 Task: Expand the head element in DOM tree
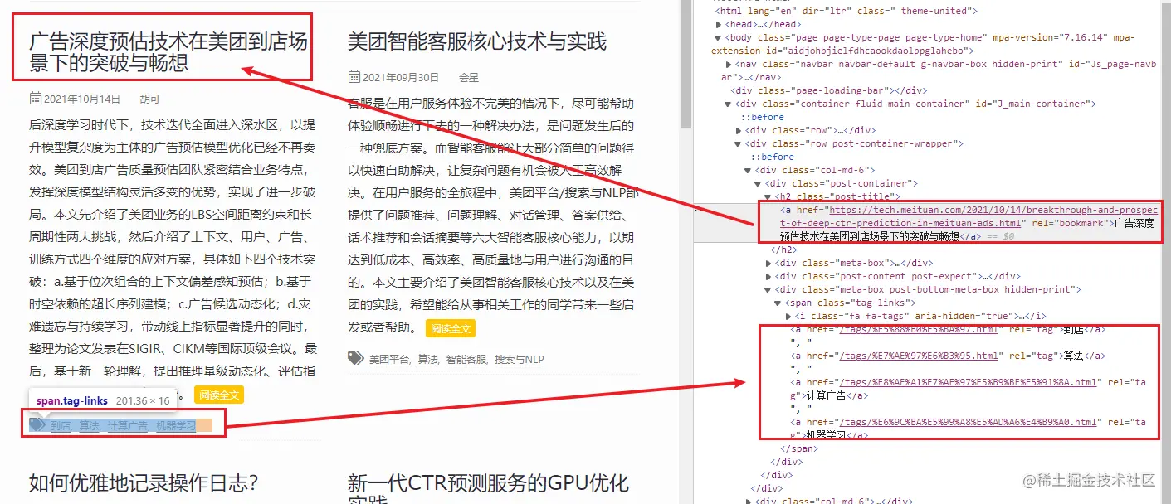(718, 24)
